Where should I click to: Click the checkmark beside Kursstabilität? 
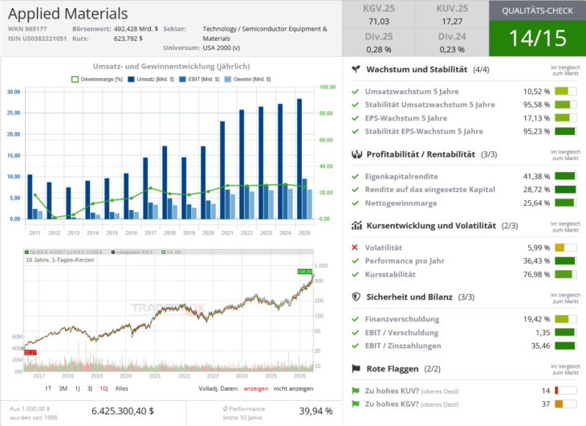pyautogui.click(x=355, y=274)
